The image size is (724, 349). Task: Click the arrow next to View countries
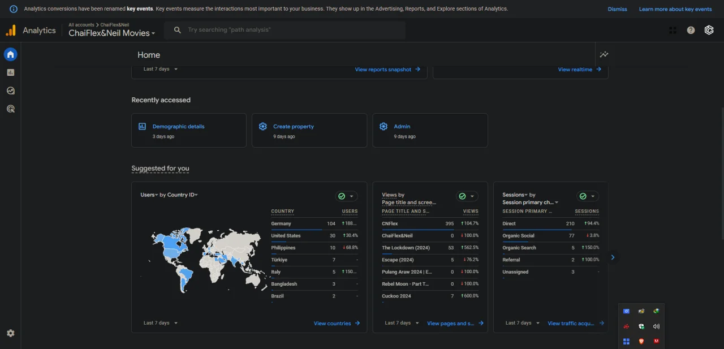pyautogui.click(x=357, y=324)
